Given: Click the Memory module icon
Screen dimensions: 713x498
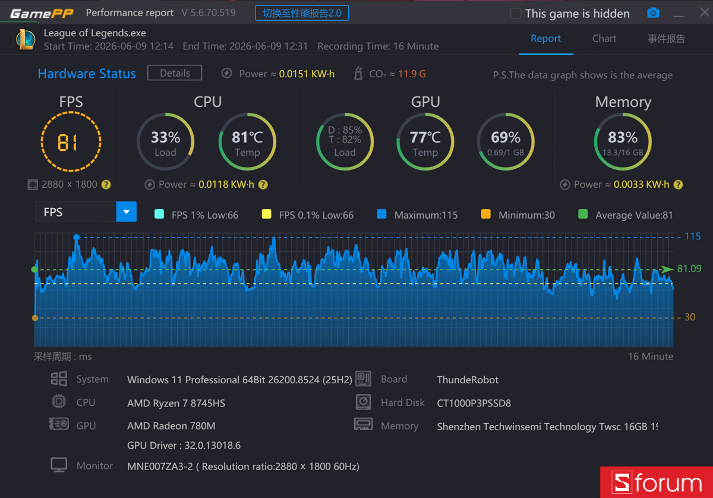Looking at the screenshot, I should pyautogui.click(x=363, y=425).
